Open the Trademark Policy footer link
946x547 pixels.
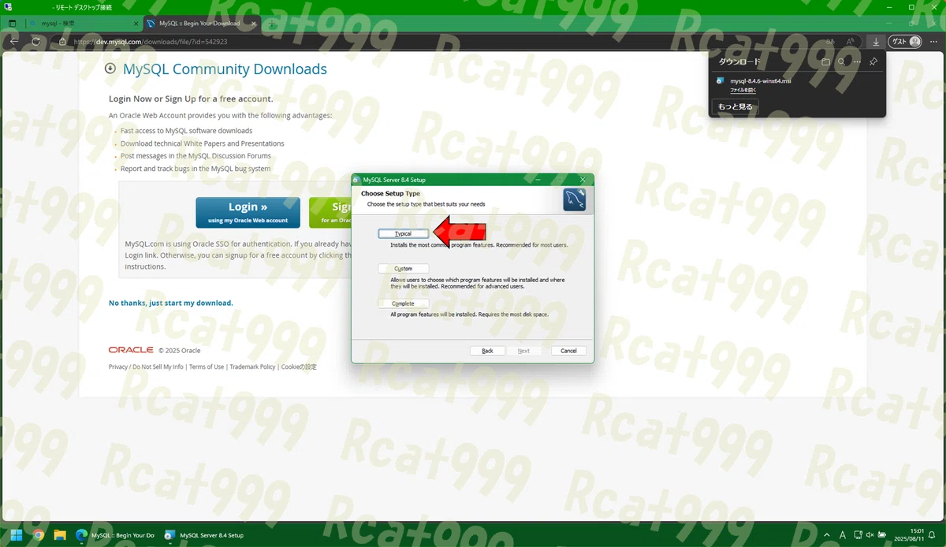[x=252, y=367]
